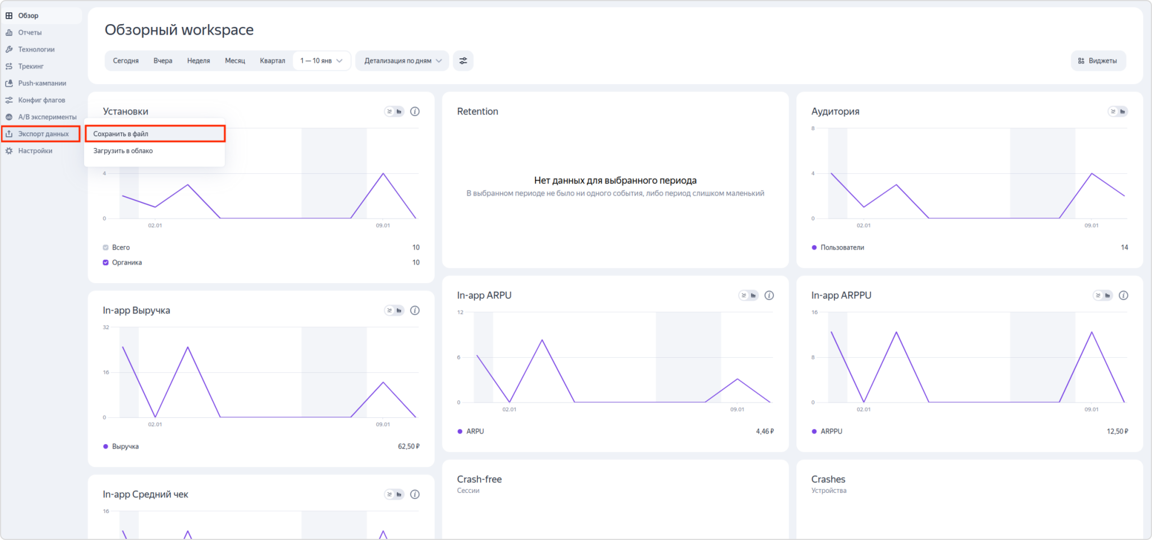
Task: Click the Аудитория users count 14
Action: tap(1124, 248)
